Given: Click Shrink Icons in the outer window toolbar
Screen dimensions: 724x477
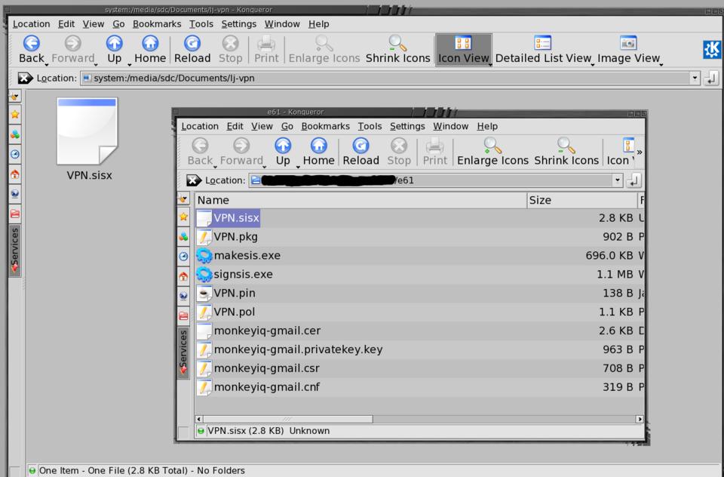Looking at the screenshot, I should tap(397, 49).
